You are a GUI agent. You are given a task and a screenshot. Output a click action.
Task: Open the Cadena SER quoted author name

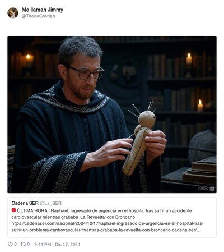coord(25,203)
